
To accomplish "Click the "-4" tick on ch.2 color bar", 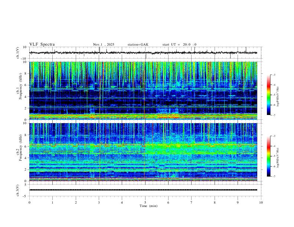I will coord(274,146).
